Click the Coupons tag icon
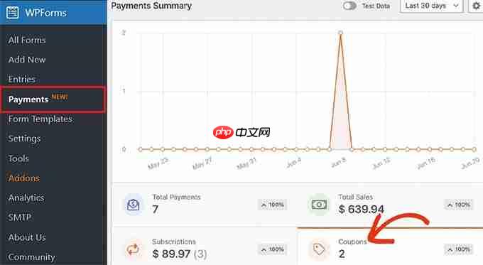This screenshot has width=483, height=265. (x=319, y=249)
